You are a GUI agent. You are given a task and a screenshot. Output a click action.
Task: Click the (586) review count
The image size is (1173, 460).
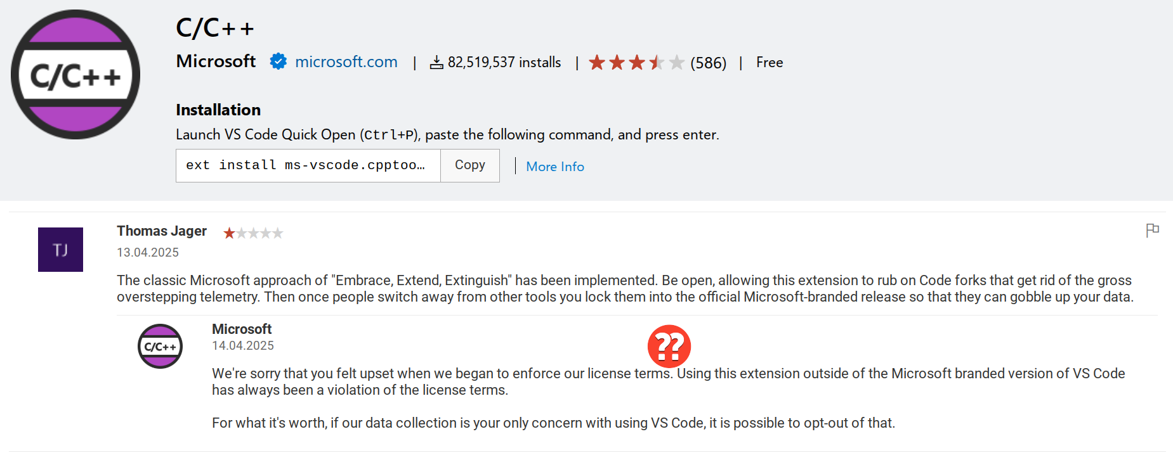point(708,63)
